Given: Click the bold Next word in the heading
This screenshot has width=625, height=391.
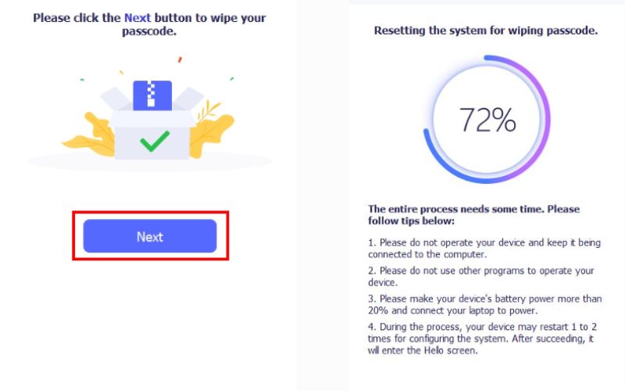Looking at the screenshot, I should pos(137,16).
